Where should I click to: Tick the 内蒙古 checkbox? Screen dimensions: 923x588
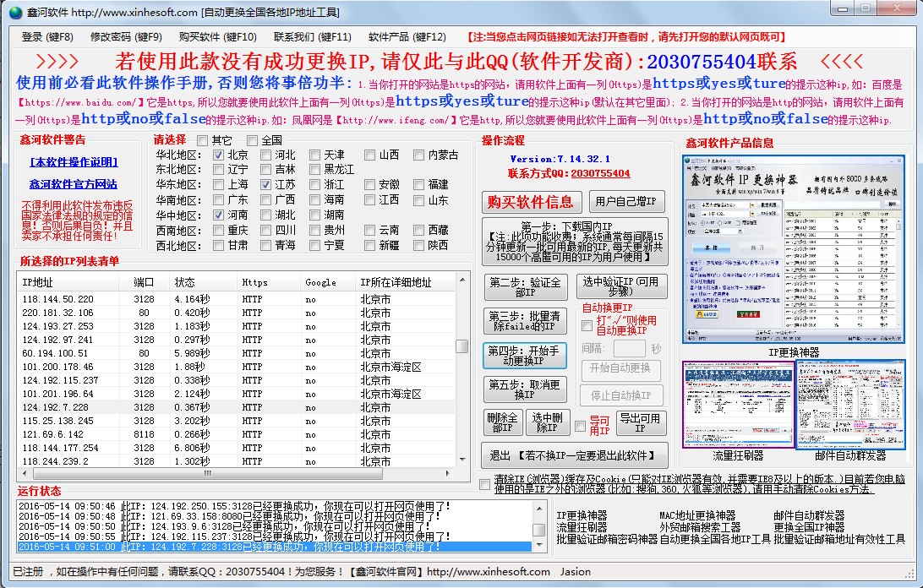click(x=418, y=155)
